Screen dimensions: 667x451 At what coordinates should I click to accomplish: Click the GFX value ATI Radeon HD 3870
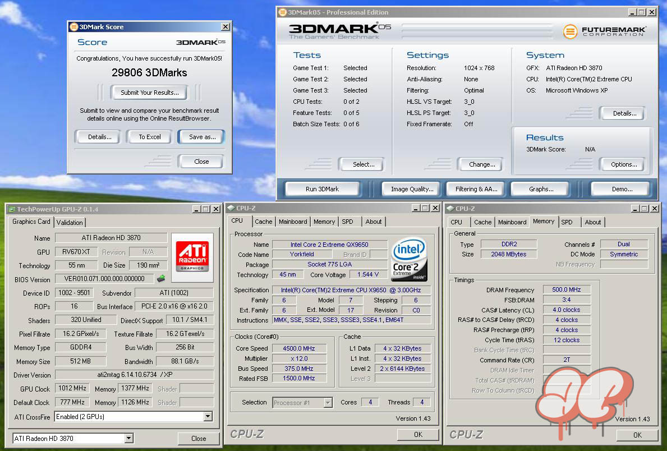(574, 68)
